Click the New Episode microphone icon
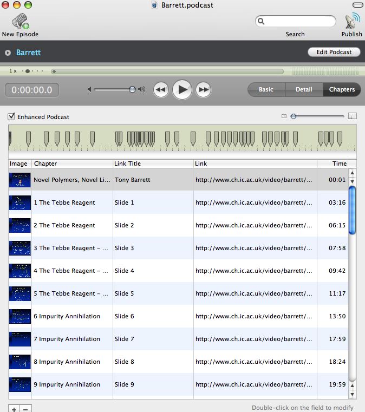The image size is (365, 412). click(x=20, y=21)
